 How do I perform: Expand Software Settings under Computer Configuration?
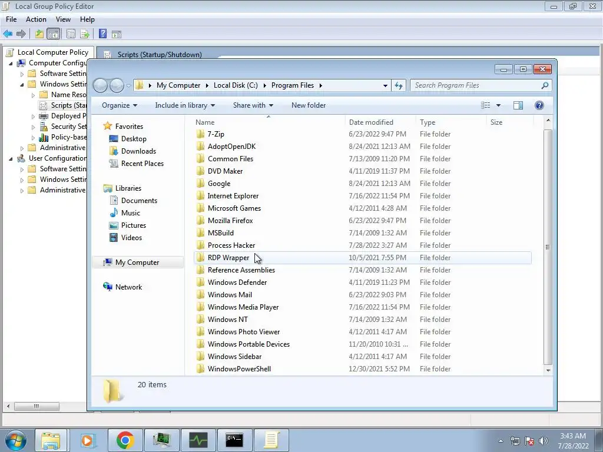coord(22,74)
